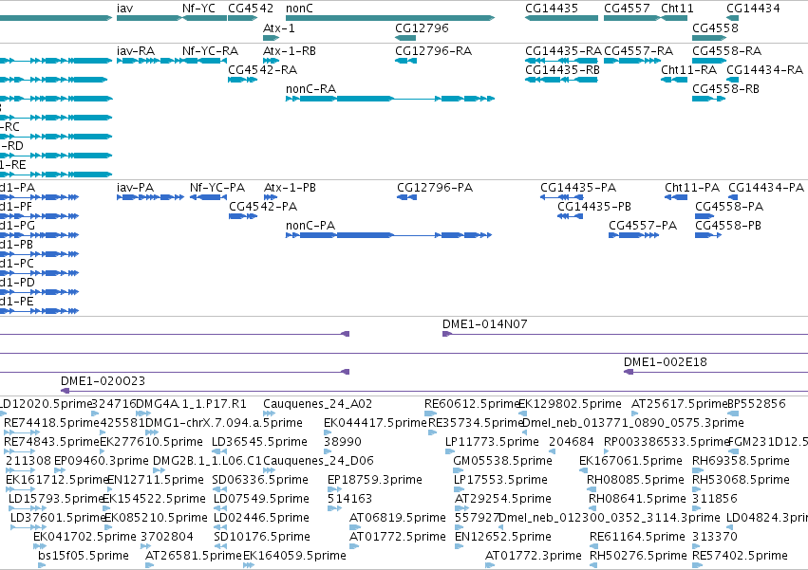Select the iav-PA protein glyph

tap(150, 197)
